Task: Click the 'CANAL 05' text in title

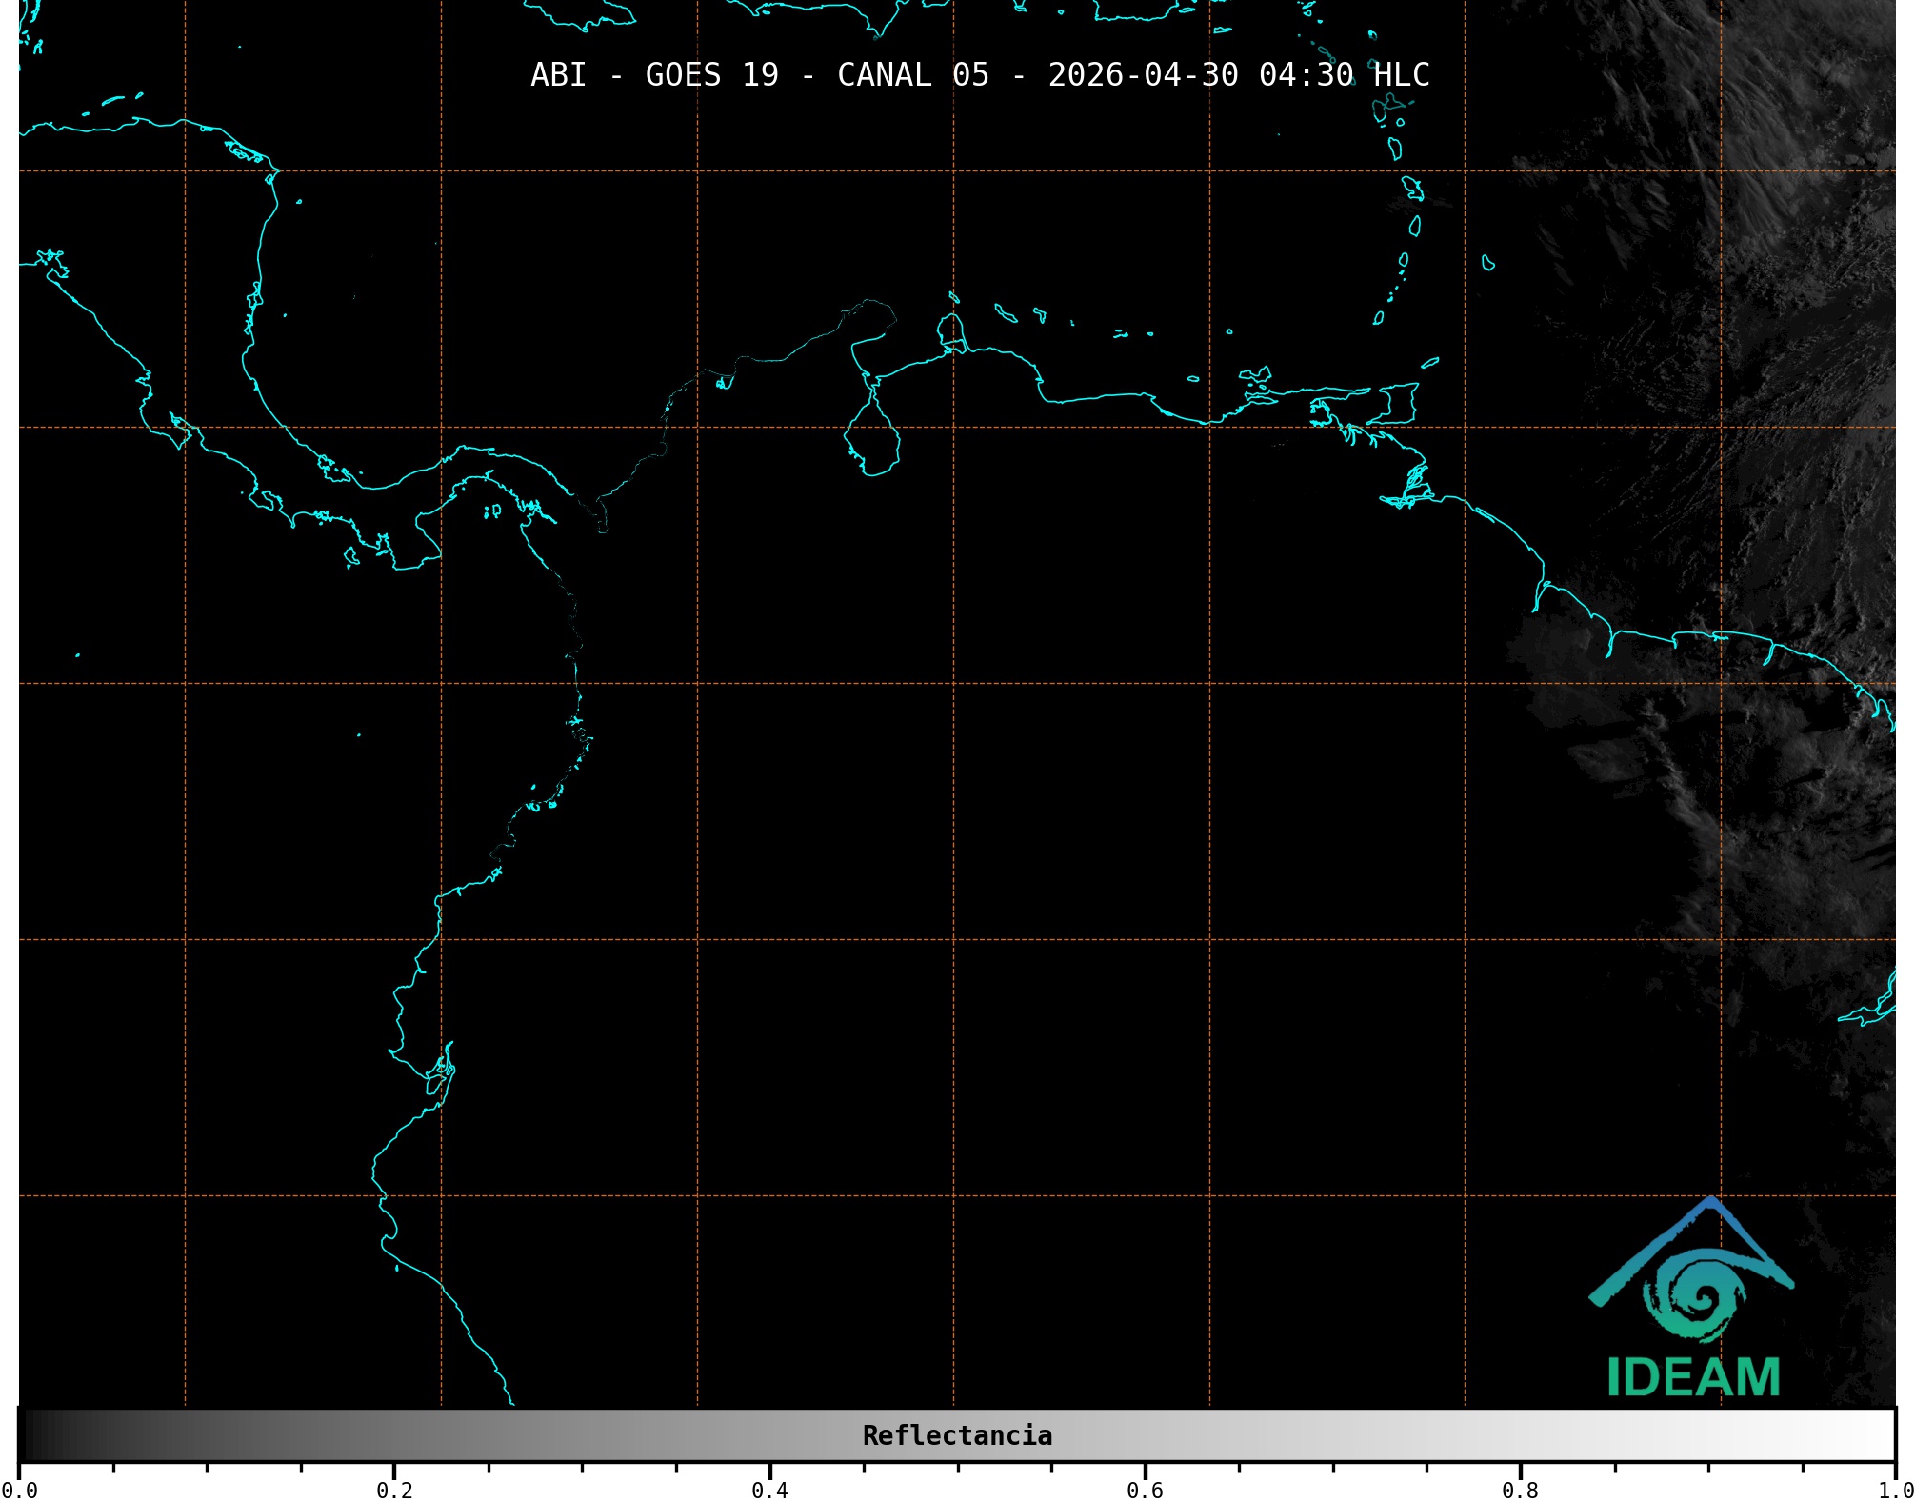Action: click(x=912, y=75)
